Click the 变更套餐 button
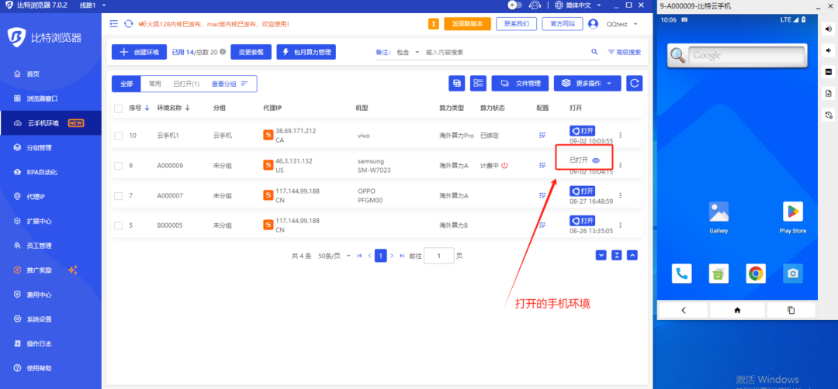 click(x=251, y=52)
